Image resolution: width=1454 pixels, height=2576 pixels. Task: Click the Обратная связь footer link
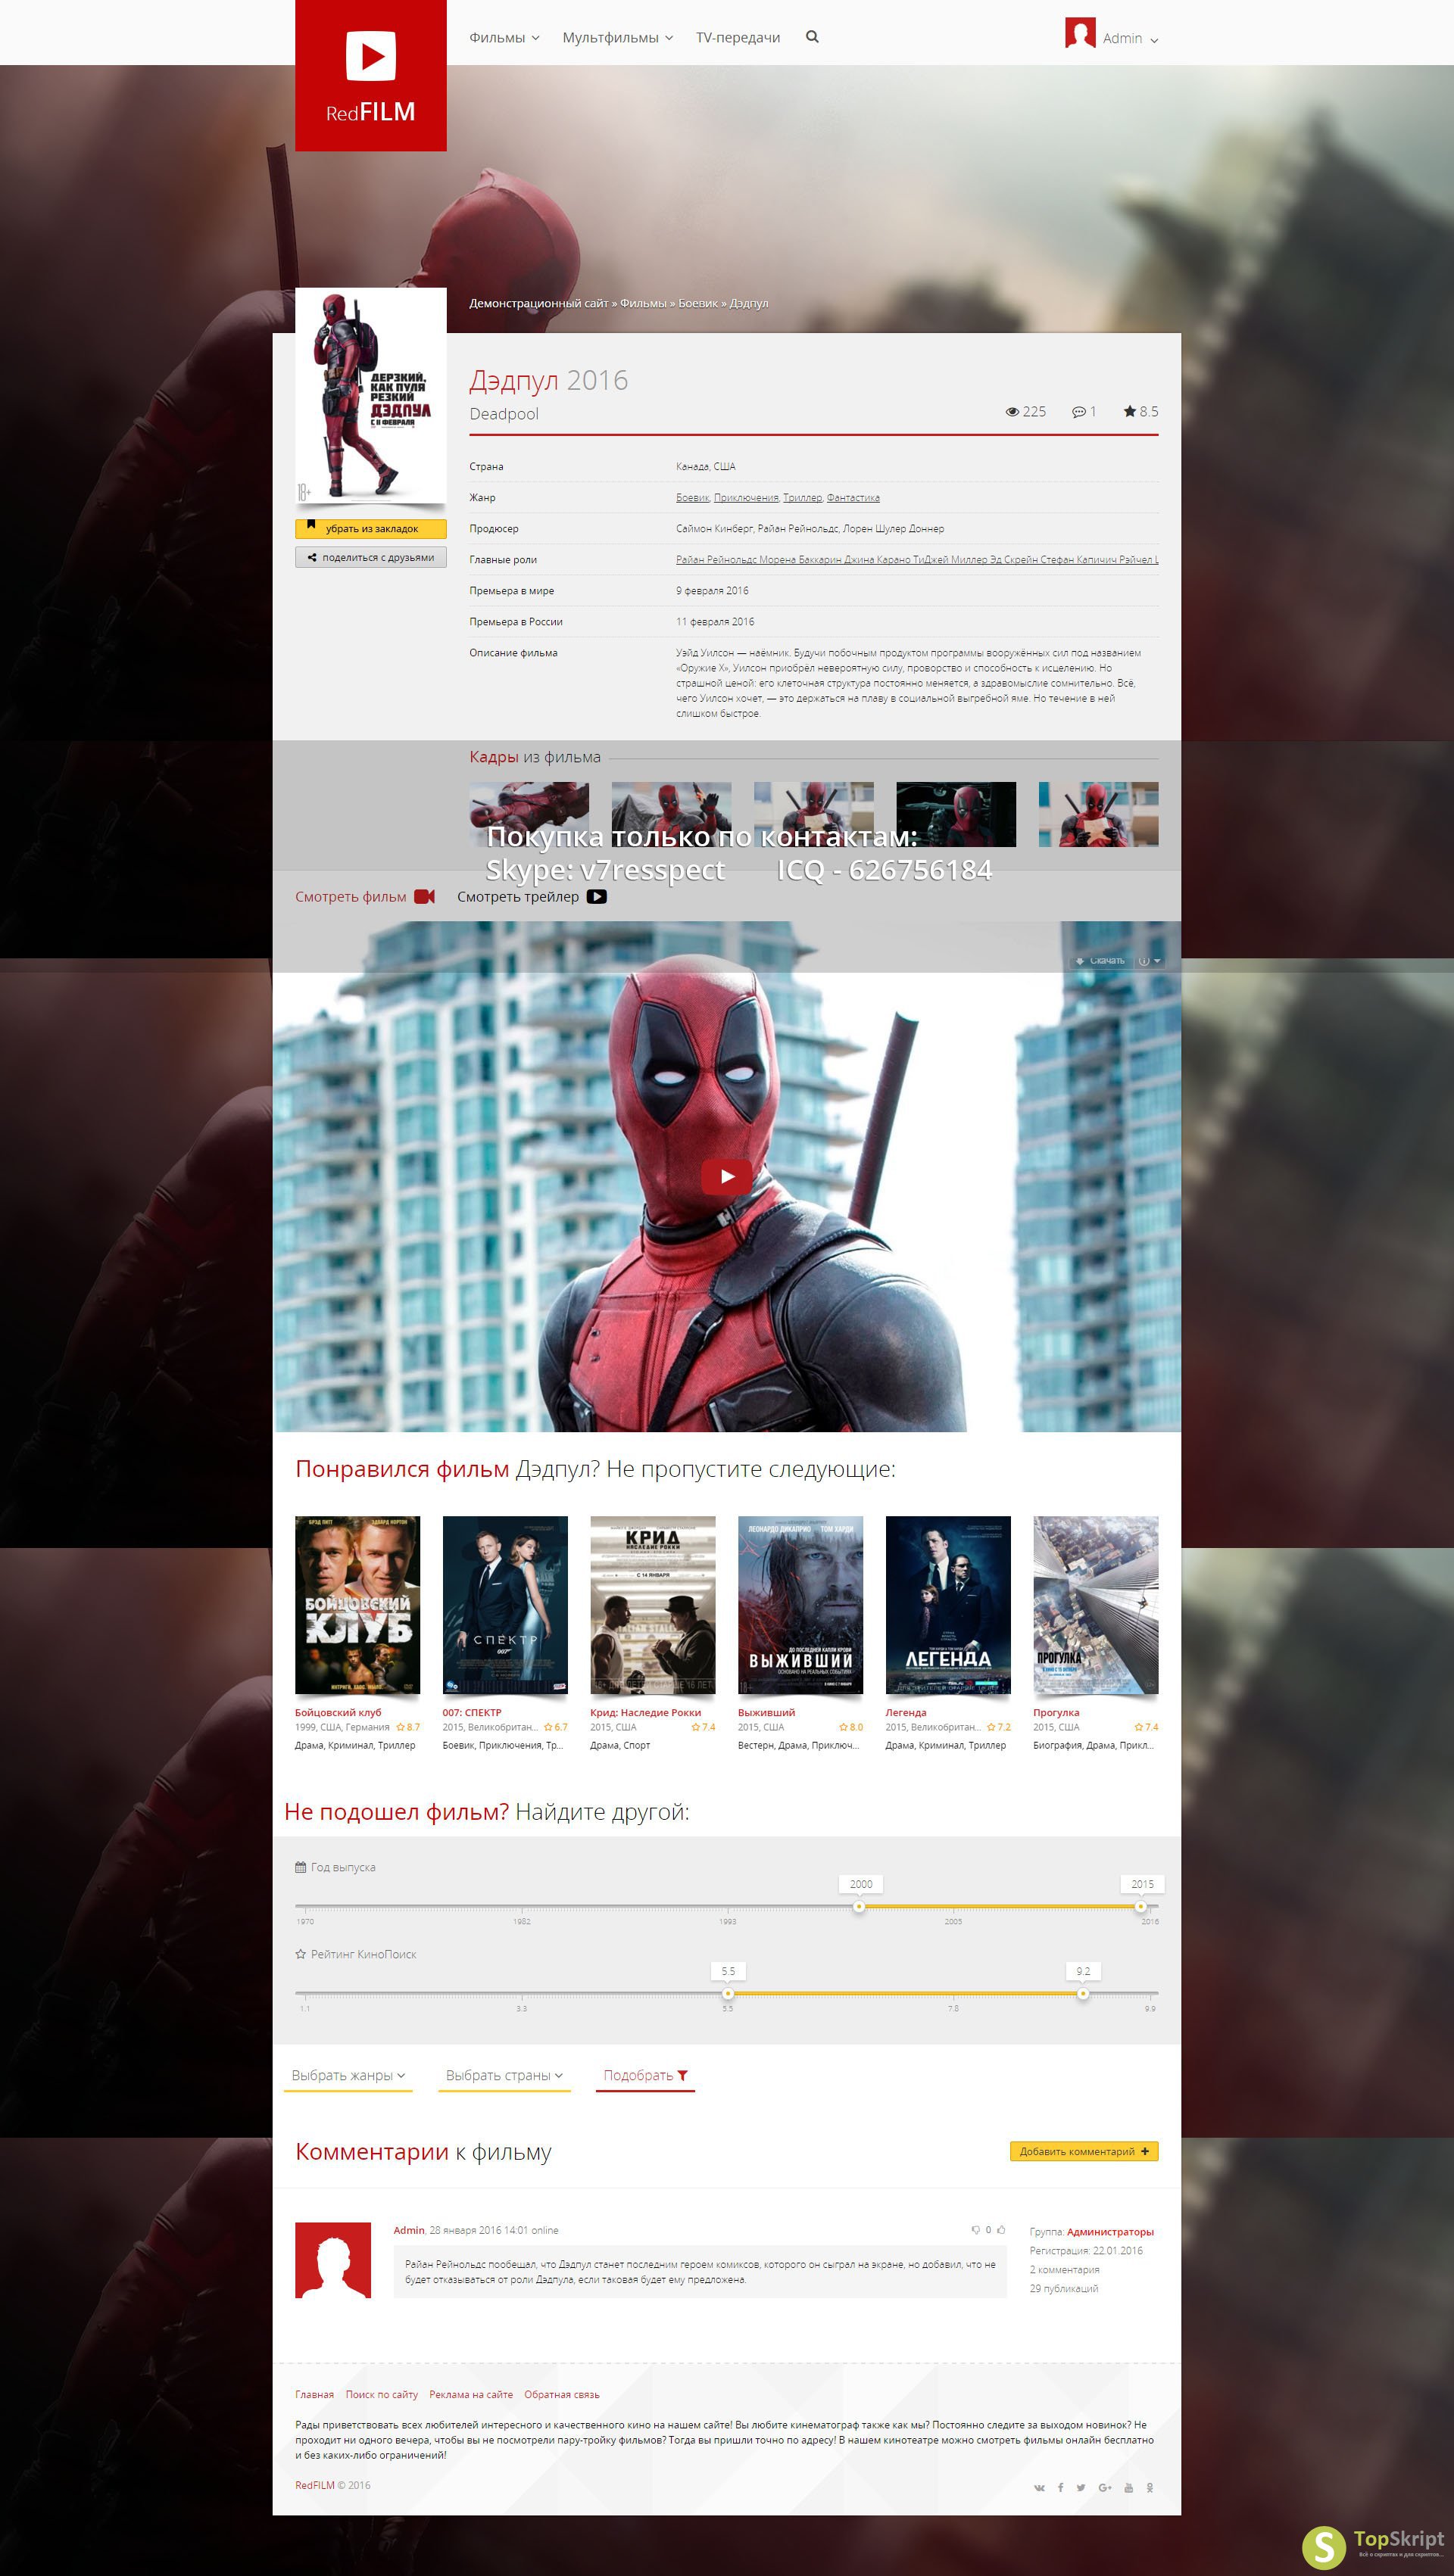click(x=561, y=2394)
